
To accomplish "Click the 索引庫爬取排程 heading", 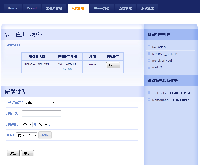I will (24, 35).
